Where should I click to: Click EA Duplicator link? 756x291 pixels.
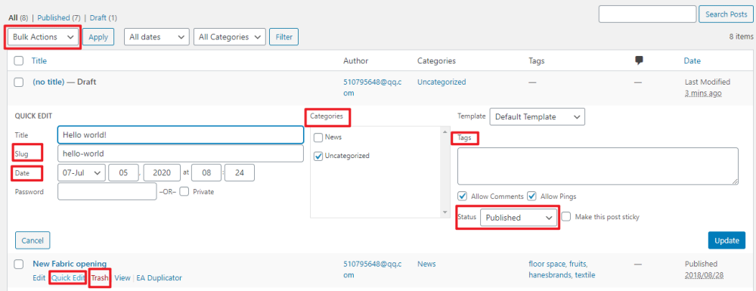coord(159,278)
